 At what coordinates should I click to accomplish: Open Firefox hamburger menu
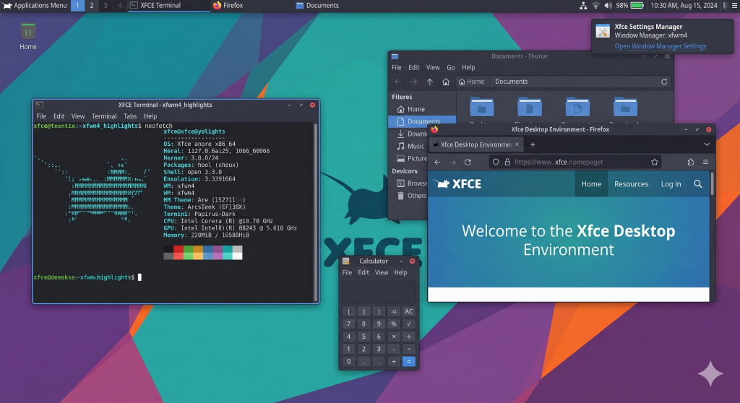(705, 162)
